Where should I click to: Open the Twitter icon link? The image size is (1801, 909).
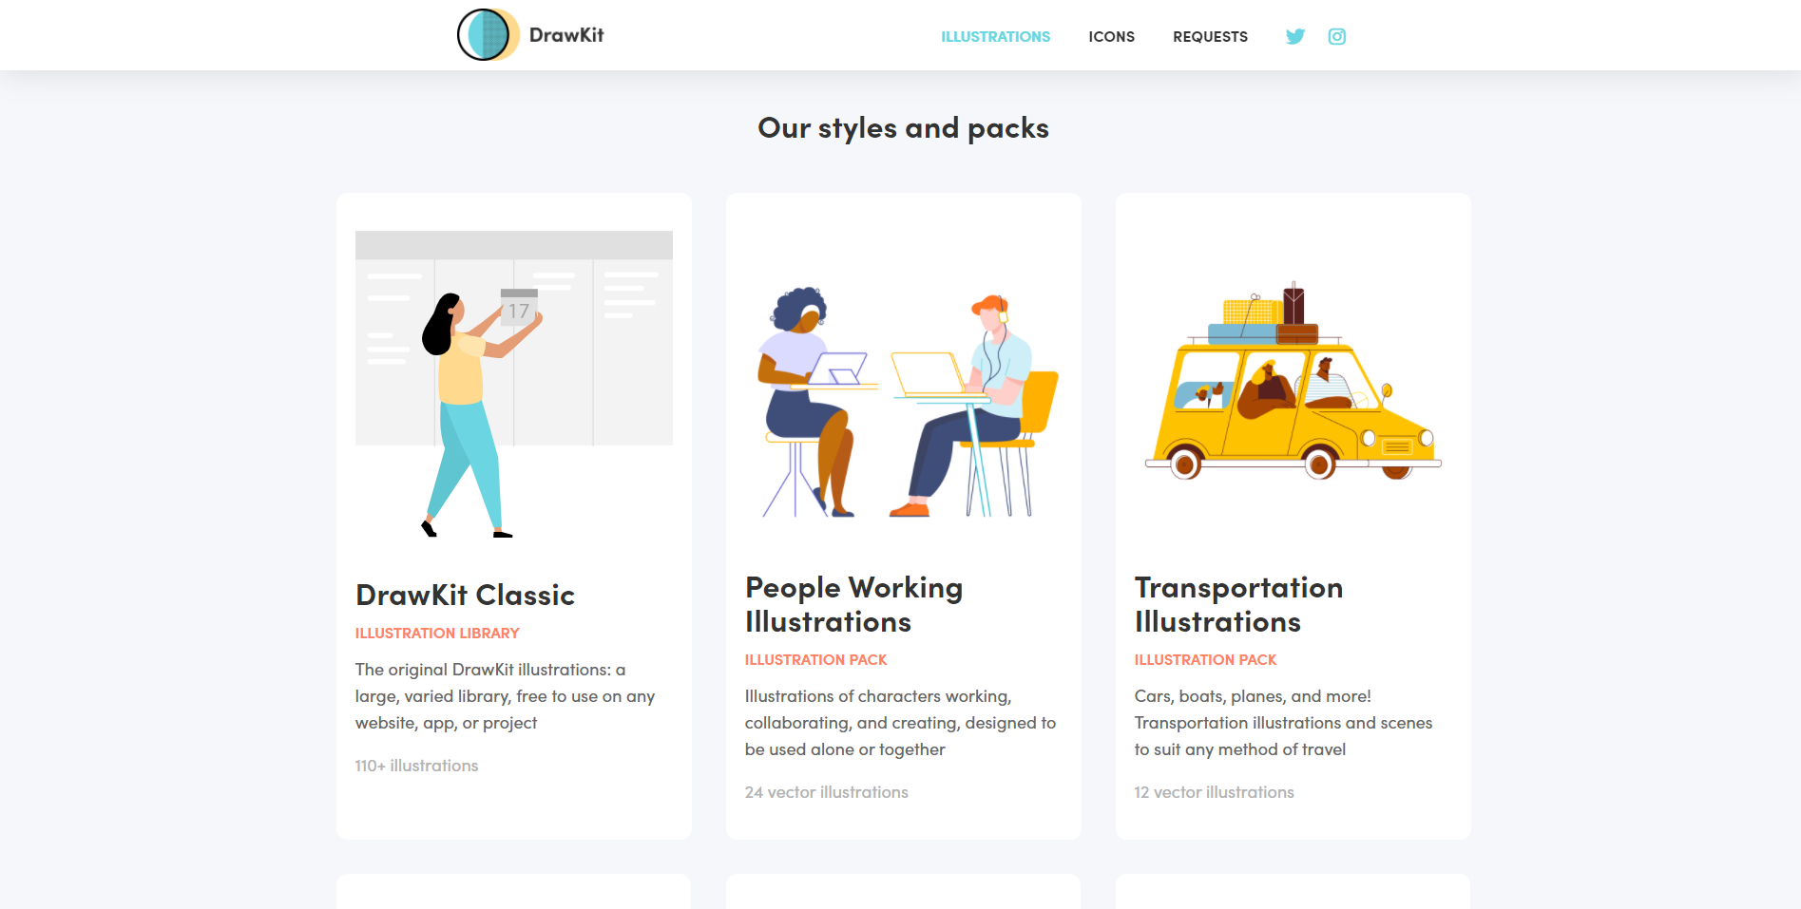click(x=1295, y=36)
